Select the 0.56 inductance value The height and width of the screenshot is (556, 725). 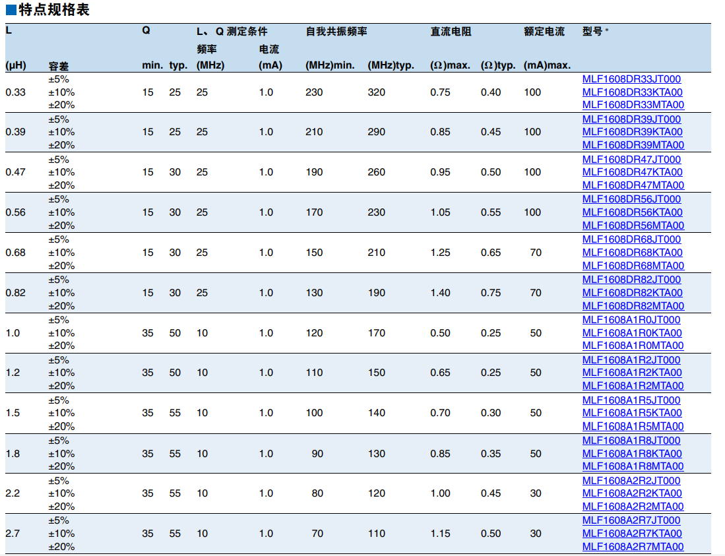15,212
